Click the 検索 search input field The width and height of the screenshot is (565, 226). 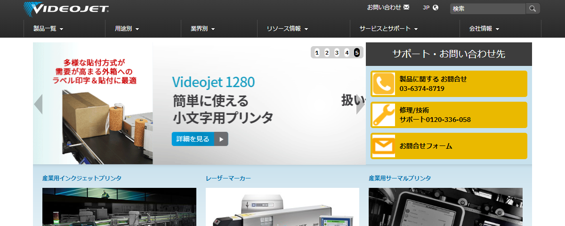[487, 8]
